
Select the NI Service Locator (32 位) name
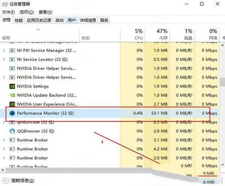[42, 59]
